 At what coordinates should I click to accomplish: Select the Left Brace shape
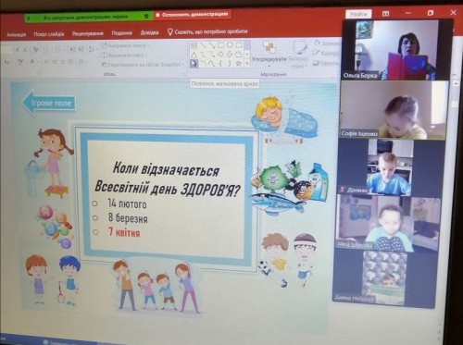(220, 64)
